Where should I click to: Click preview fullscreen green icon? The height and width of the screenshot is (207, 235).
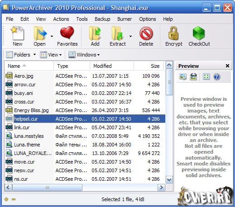click(206, 77)
